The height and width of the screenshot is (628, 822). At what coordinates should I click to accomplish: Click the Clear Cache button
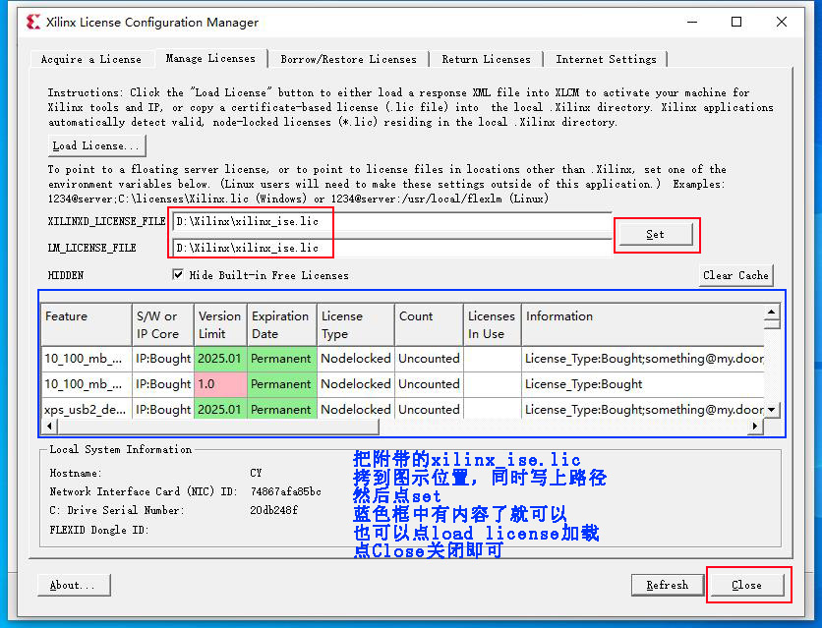735,275
